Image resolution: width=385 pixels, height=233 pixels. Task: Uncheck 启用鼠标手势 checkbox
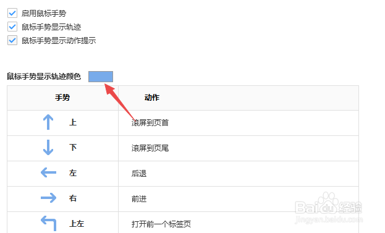[x=12, y=13]
